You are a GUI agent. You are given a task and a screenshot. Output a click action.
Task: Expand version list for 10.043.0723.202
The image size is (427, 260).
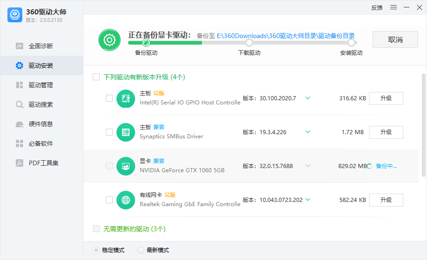click(x=308, y=200)
